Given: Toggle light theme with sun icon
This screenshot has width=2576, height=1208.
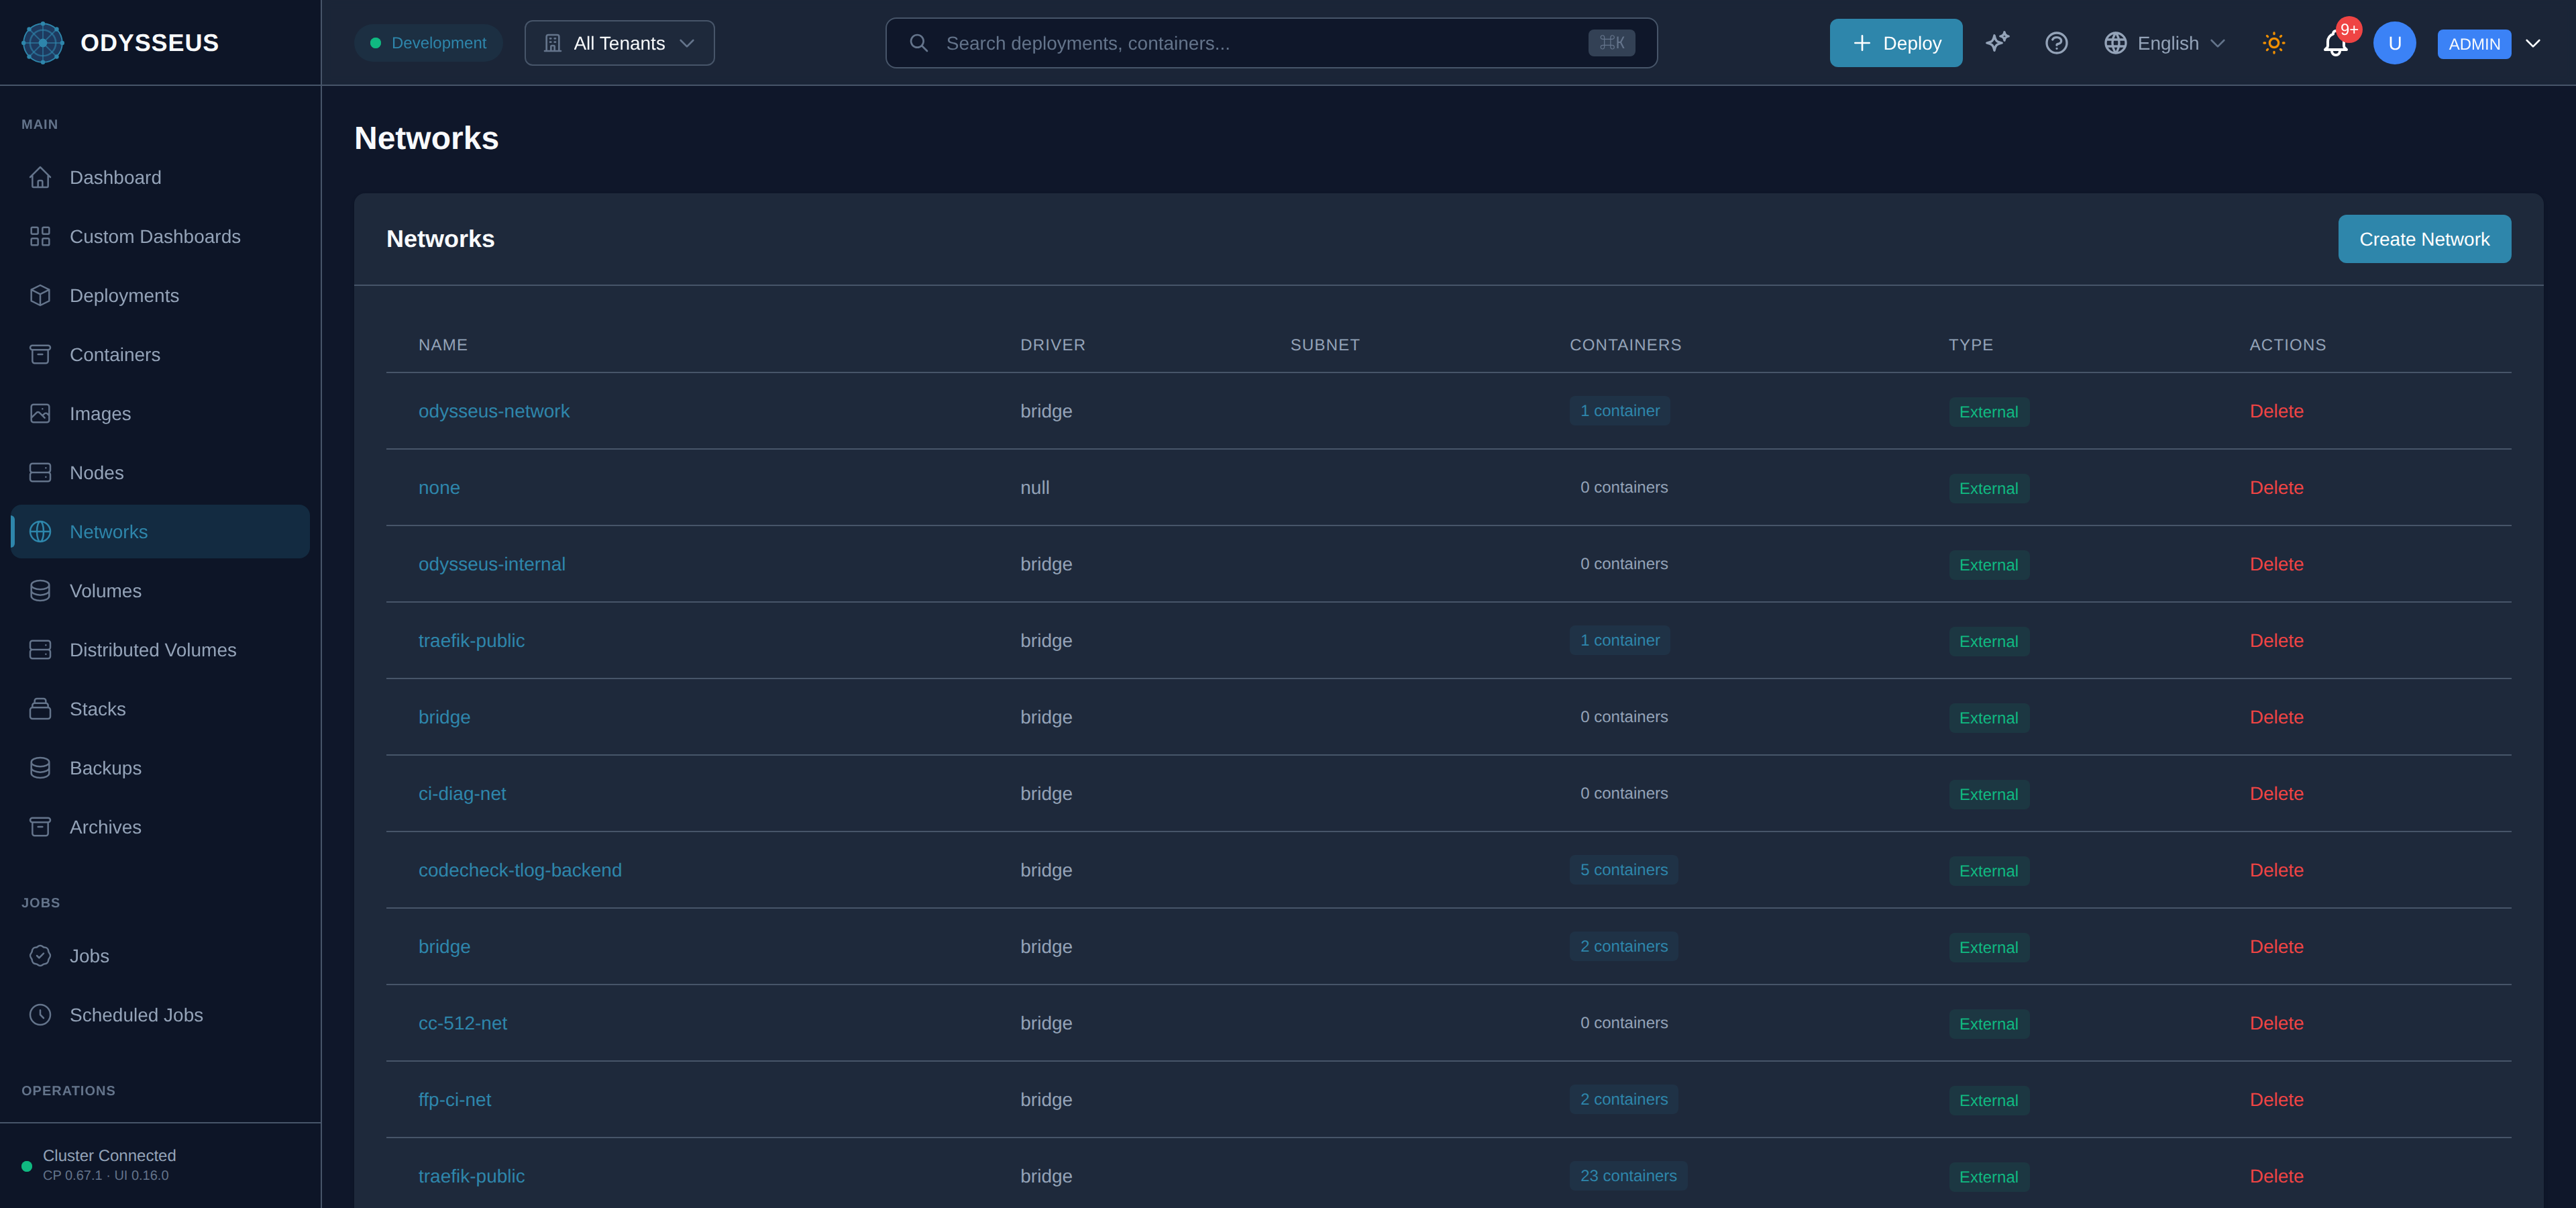Looking at the screenshot, I should 2274,43.
